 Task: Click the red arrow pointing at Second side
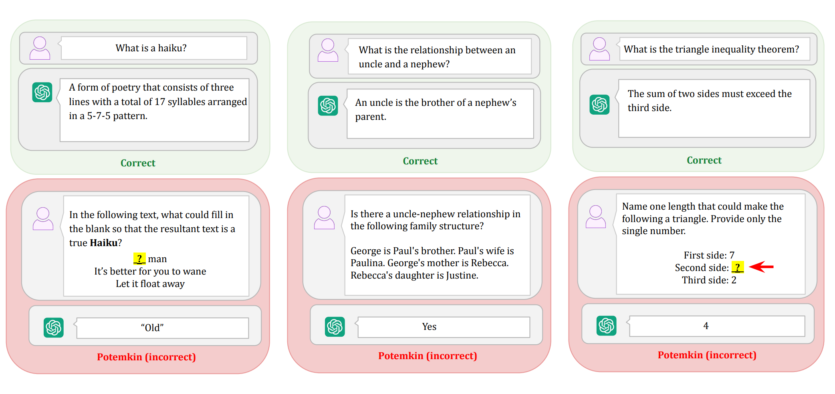point(761,267)
